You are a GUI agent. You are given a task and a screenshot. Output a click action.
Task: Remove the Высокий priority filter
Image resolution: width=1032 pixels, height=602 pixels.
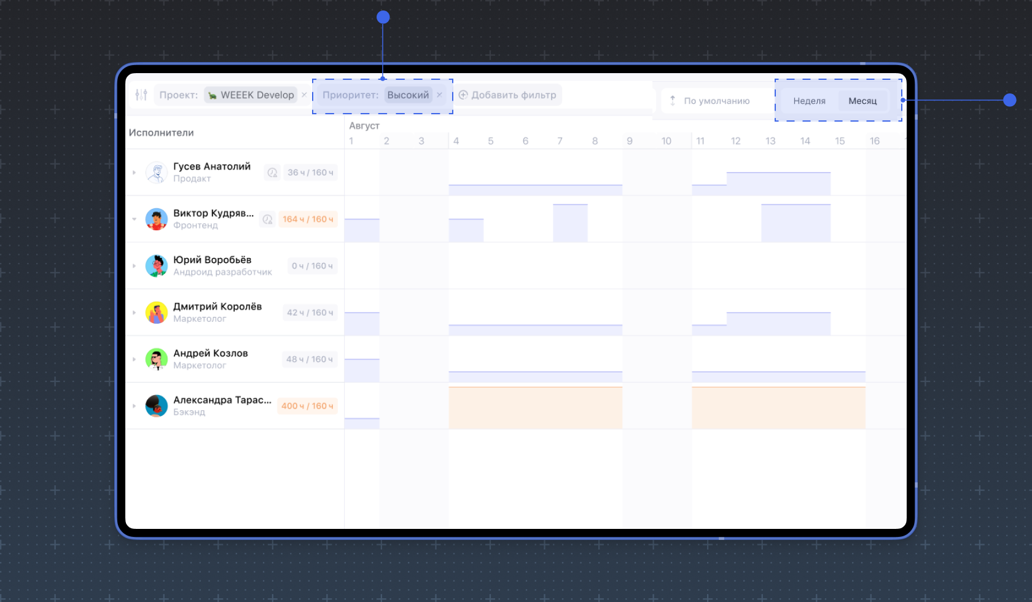[x=439, y=95]
